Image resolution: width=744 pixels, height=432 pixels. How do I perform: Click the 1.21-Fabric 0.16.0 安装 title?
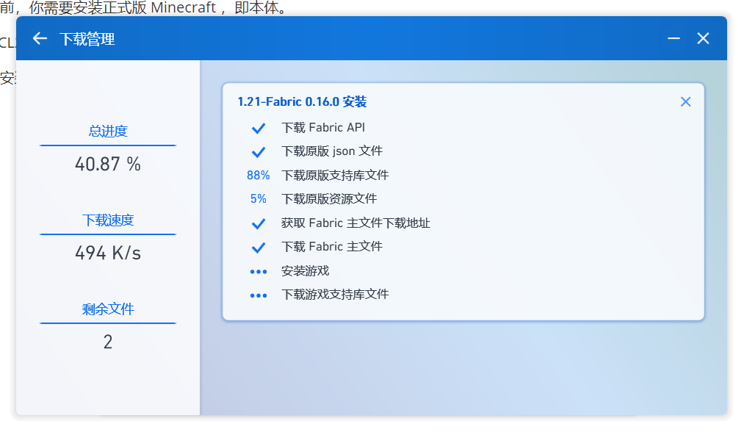(x=302, y=102)
